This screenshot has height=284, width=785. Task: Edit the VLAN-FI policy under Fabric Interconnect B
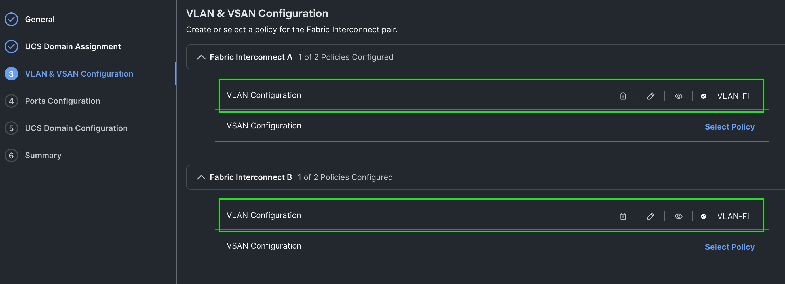tap(651, 216)
